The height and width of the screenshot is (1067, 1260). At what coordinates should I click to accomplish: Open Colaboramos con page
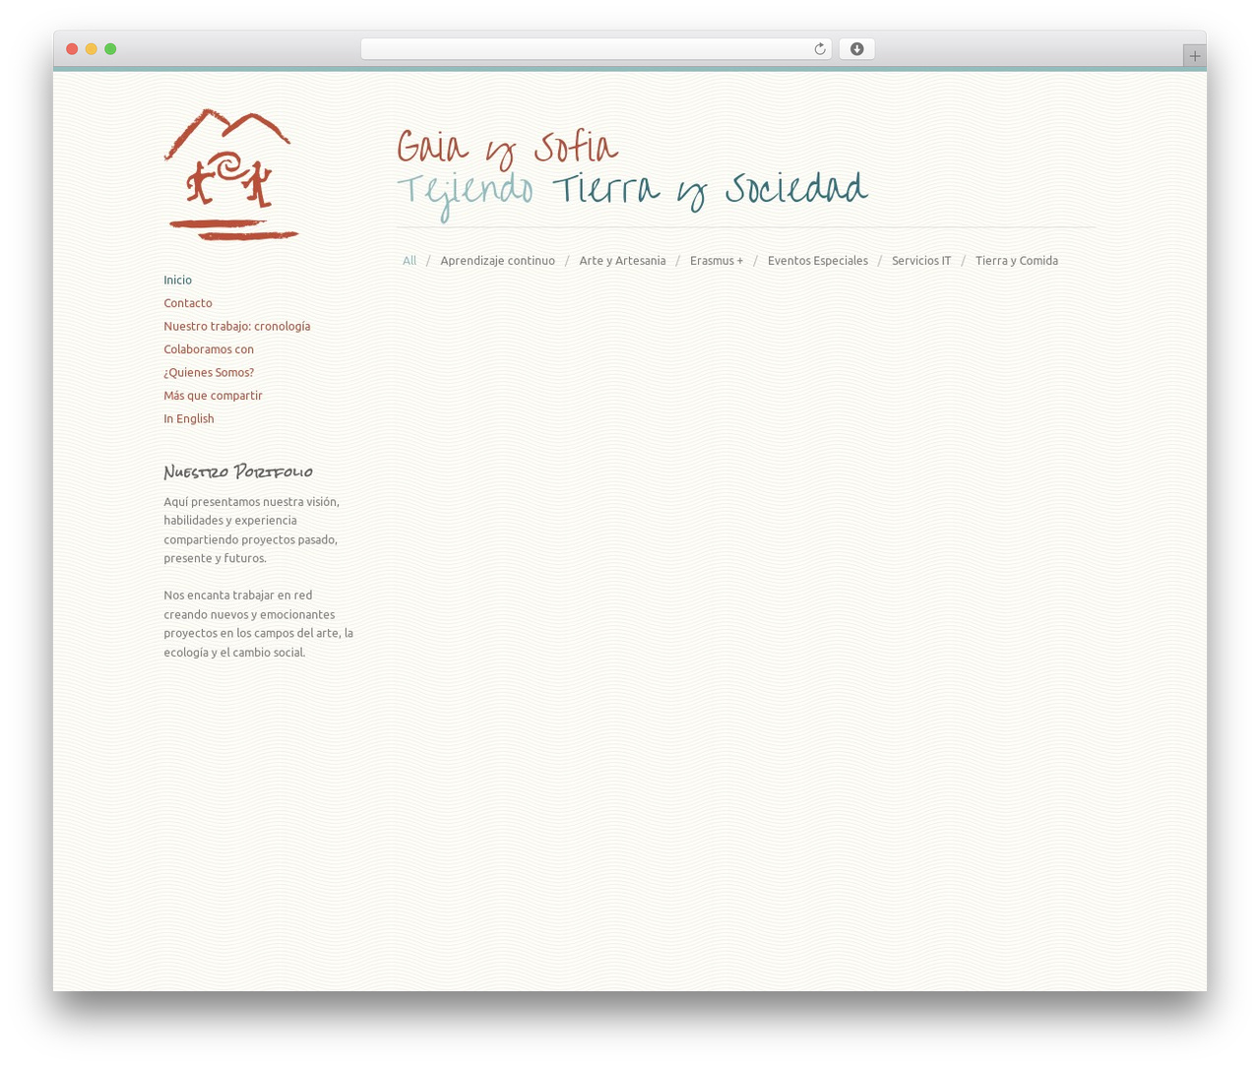coord(209,349)
